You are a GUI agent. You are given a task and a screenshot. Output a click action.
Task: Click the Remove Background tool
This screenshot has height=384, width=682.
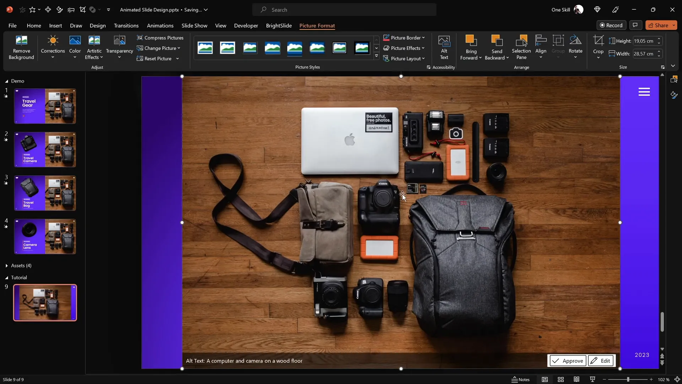[x=21, y=47]
